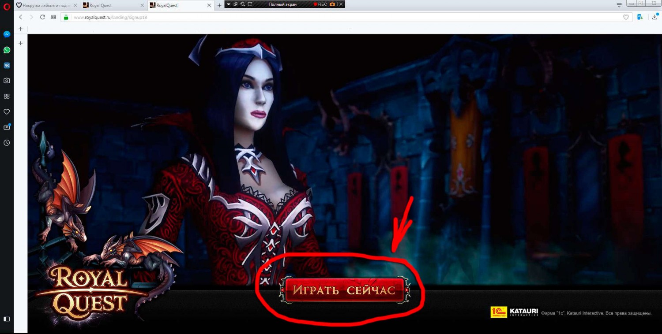The image size is (662, 334).
Task: Close the active 'RoyalQuest' tab
Action: (x=208, y=5)
